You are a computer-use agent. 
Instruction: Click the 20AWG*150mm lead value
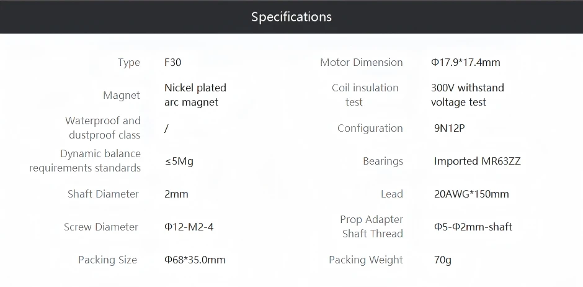(471, 194)
